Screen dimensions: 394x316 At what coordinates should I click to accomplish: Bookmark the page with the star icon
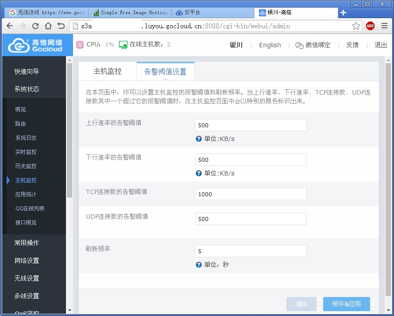click(x=356, y=26)
